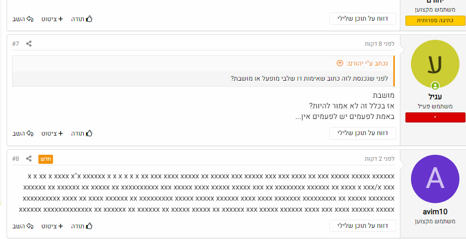
Task: Click the reply arrow icon on post #7
Action: tap(29, 134)
